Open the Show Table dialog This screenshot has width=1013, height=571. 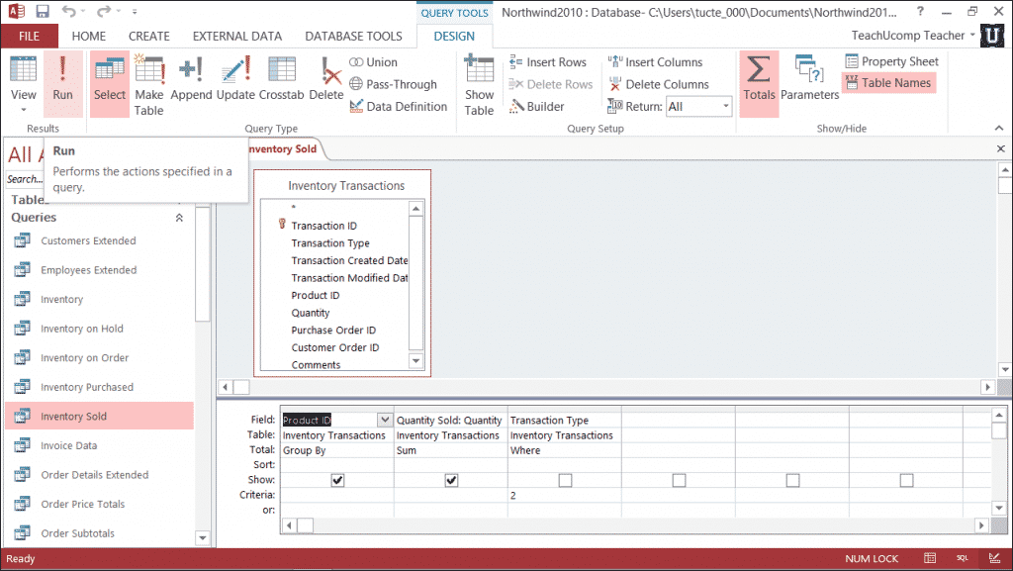pos(479,85)
